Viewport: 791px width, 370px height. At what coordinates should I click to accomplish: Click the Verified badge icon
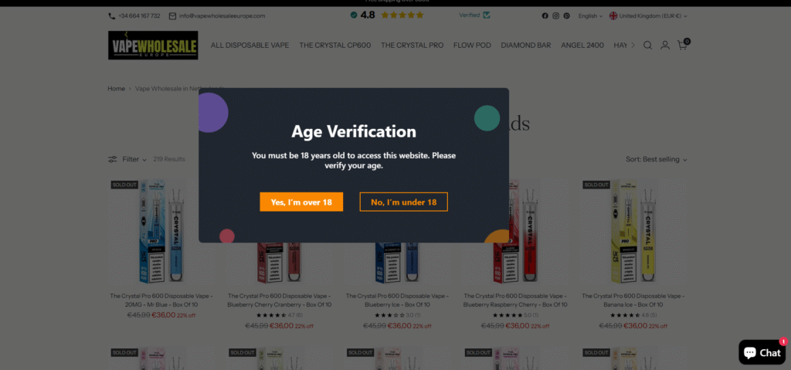coord(487,15)
